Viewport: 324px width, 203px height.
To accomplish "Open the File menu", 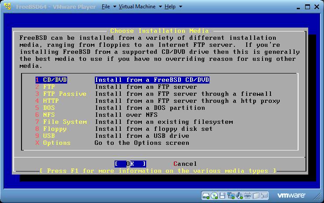I will [x=106, y=7].
